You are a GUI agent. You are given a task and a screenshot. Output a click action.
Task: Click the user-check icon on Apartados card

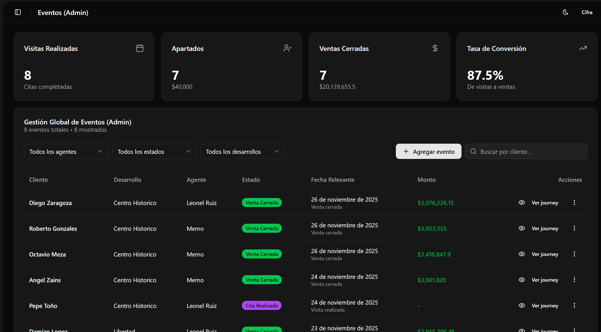point(287,48)
